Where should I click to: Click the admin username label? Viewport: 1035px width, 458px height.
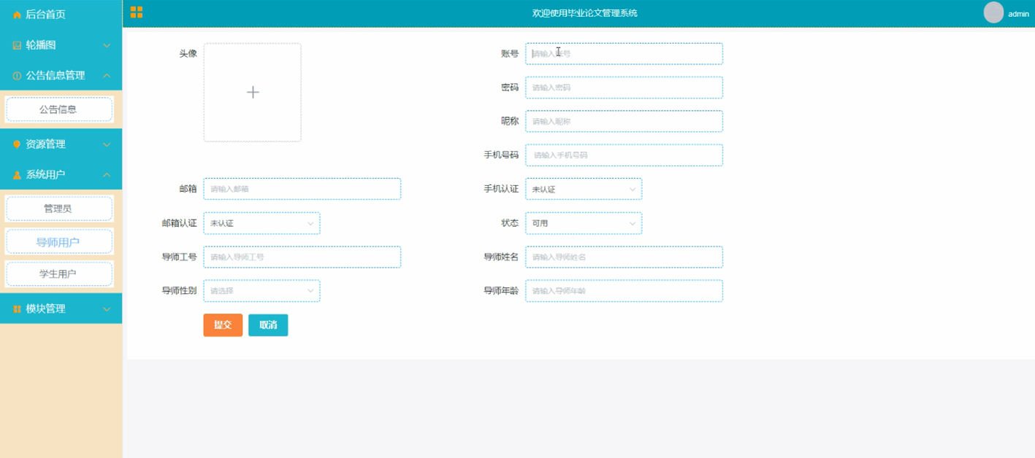click(x=1018, y=14)
